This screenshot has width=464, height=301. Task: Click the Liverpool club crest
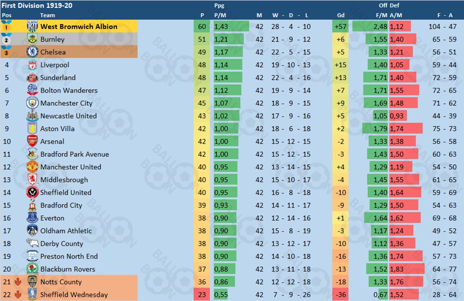coord(32,65)
